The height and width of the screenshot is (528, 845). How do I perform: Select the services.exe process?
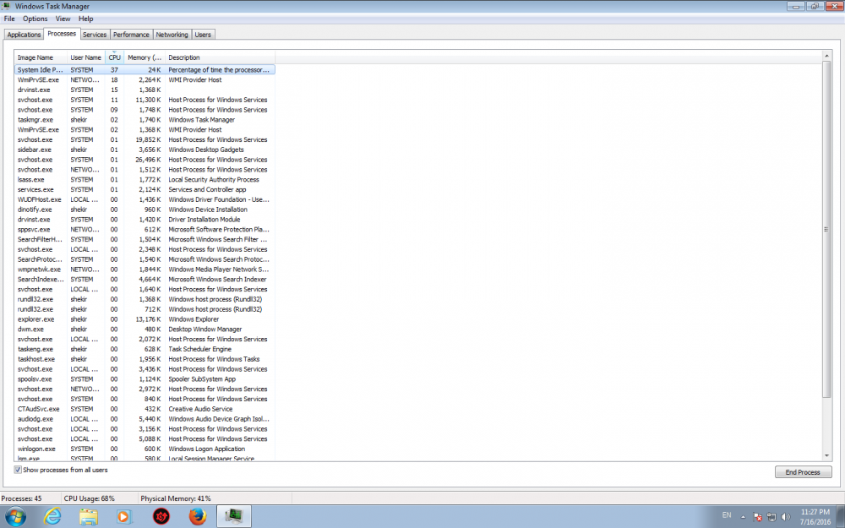144,189
